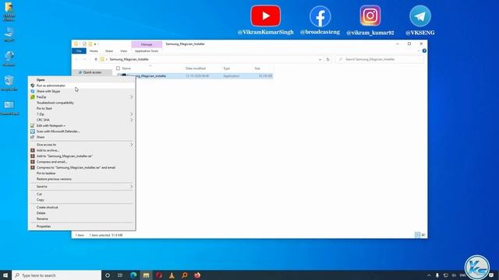Switch to details view button

point(417,235)
